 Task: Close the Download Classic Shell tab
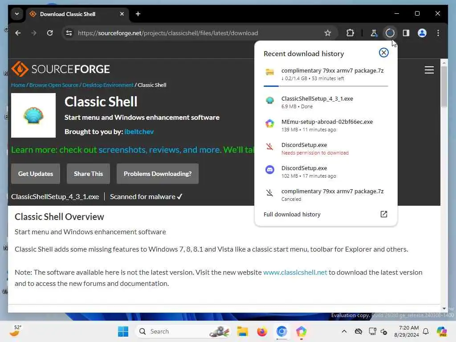[x=122, y=14]
